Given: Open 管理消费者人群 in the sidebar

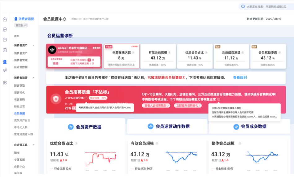Looking at the screenshot, I should click(x=24, y=134).
